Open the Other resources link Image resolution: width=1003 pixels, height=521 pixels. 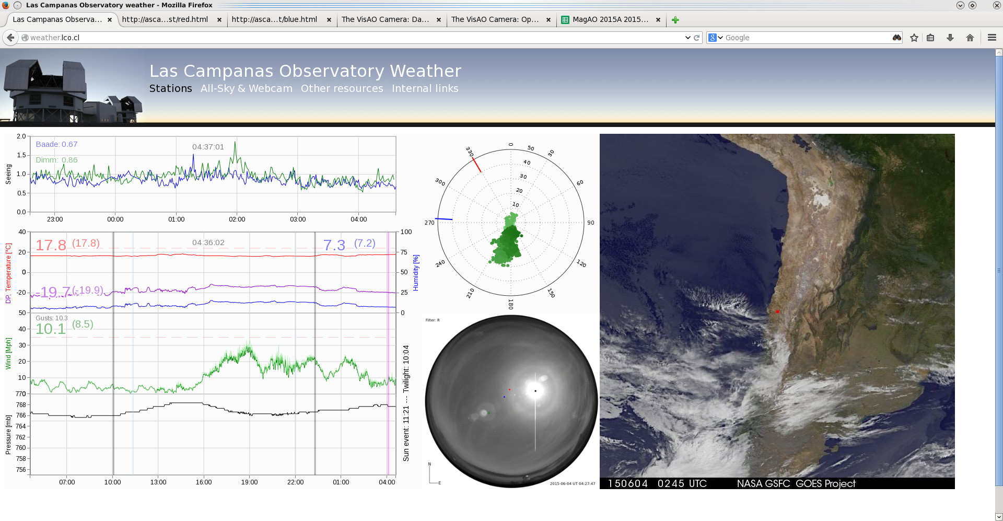[342, 88]
